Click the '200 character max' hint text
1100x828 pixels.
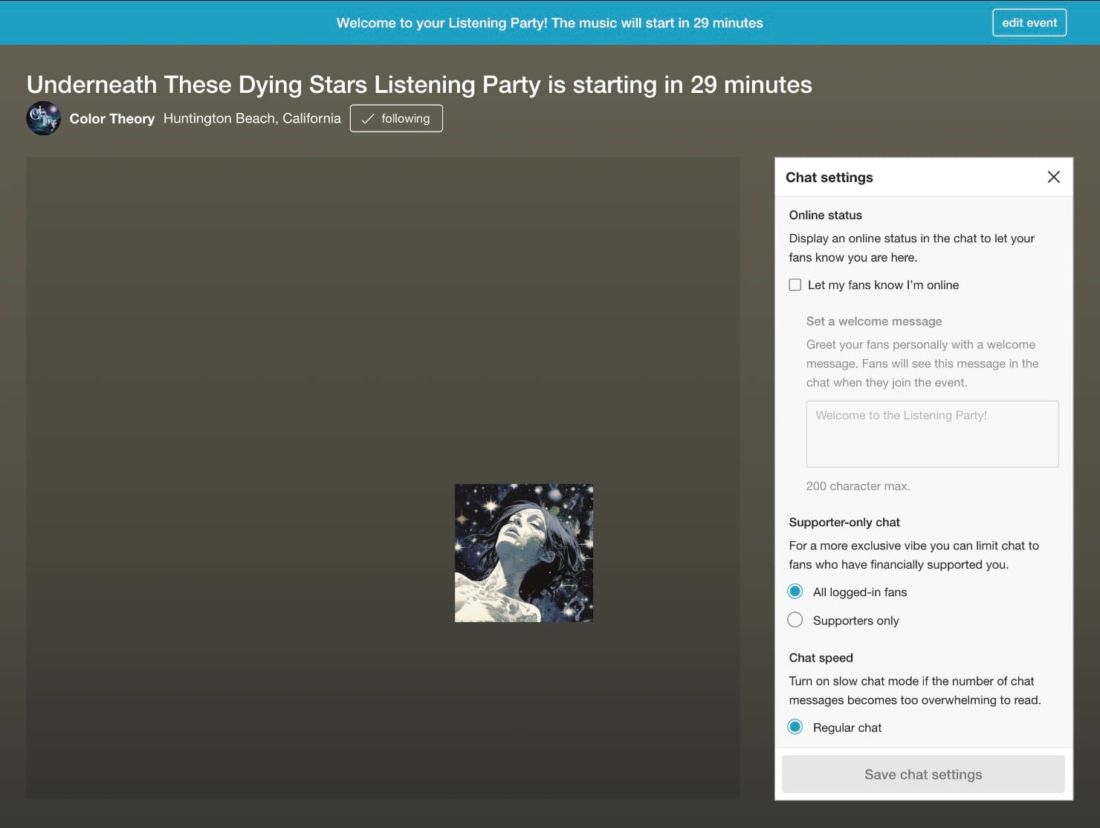click(x=858, y=485)
